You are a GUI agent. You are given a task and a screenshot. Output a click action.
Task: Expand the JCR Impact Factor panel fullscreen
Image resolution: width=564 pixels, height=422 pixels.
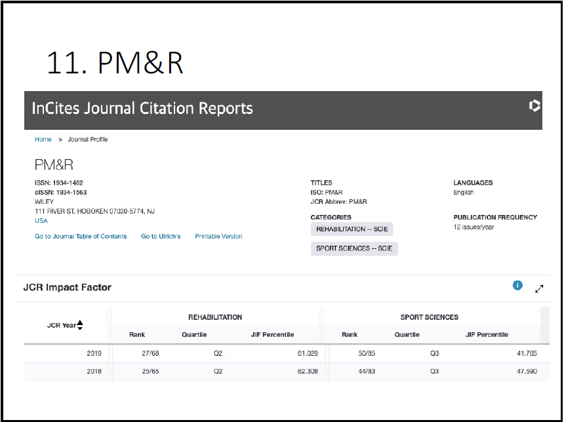539,288
